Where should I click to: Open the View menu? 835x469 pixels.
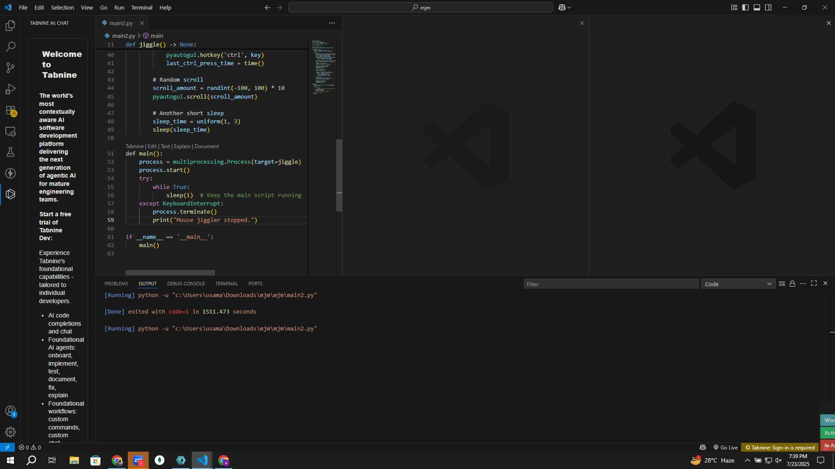click(x=87, y=7)
